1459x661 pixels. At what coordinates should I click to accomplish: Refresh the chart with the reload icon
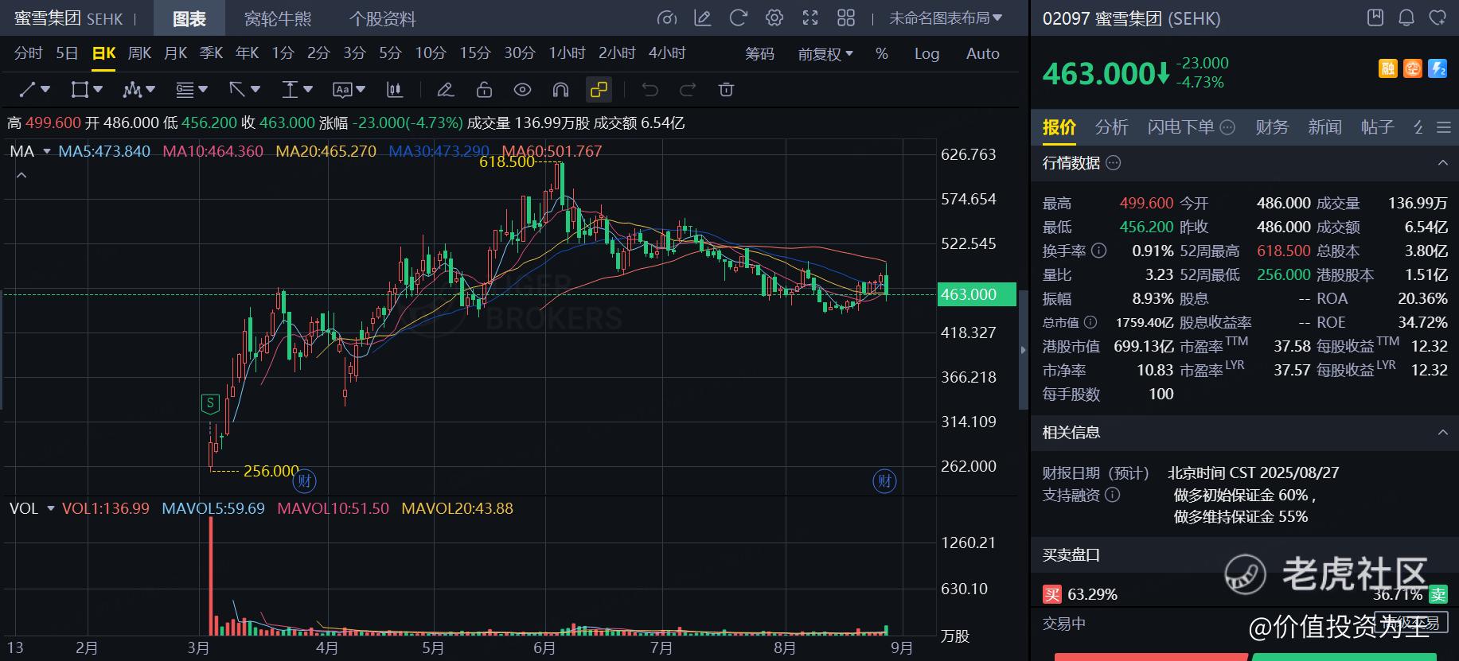(x=739, y=18)
